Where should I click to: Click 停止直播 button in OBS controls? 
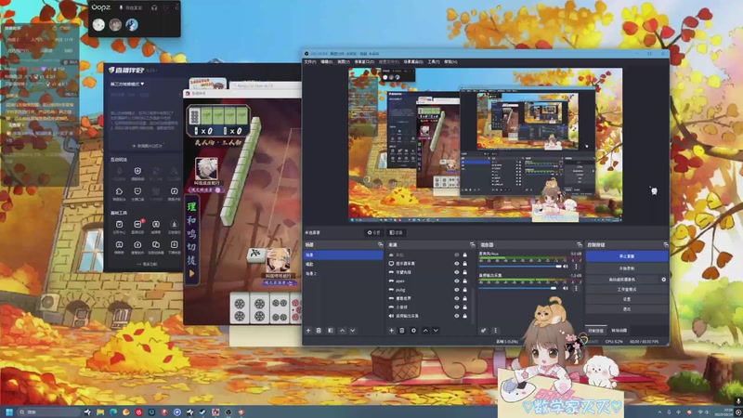coord(627,256)
